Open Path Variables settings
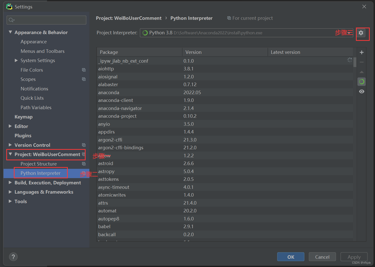Screen dimensions: 375x267 36,107
